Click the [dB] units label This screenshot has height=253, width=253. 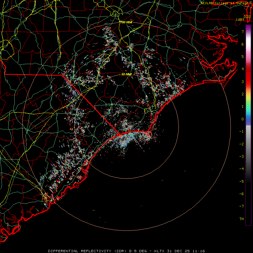click(240, 19)
